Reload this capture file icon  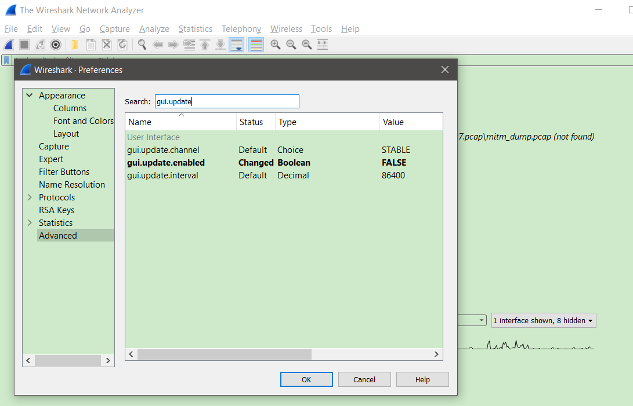click(122, 45)
